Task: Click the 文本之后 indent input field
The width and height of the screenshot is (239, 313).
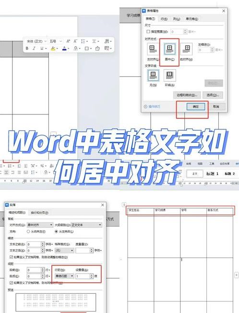Action: (x=34, y=250)
